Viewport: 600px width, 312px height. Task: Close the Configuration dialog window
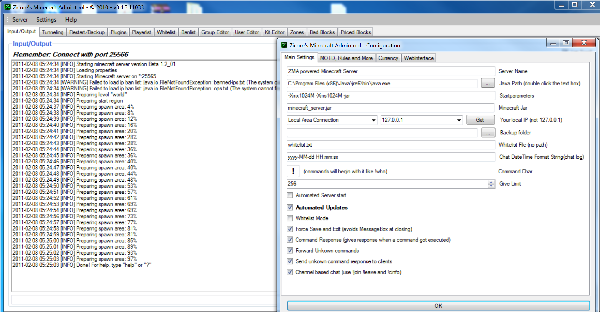click(584, 43)
